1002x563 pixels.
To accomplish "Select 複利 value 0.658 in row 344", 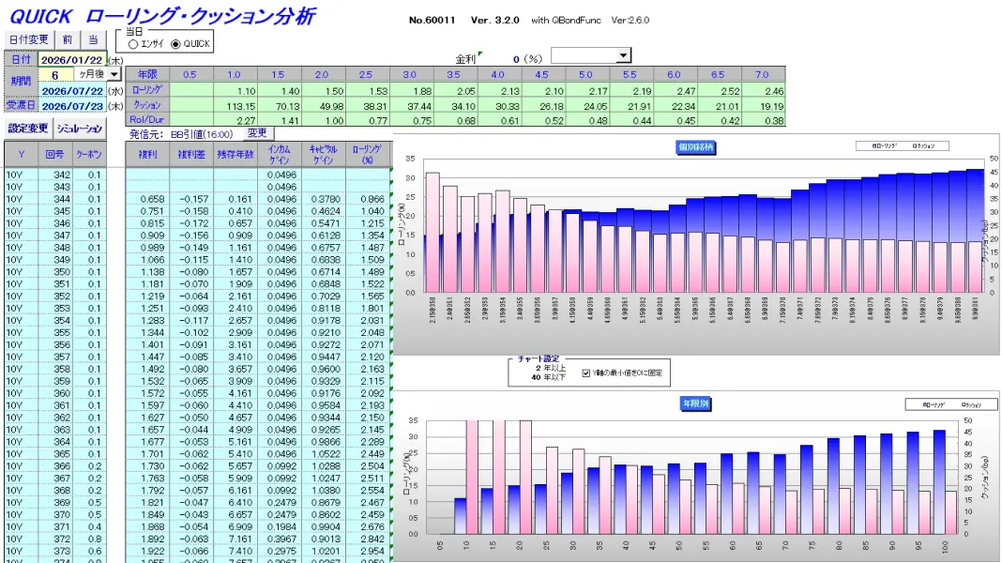I will click(x=147, y=199).
